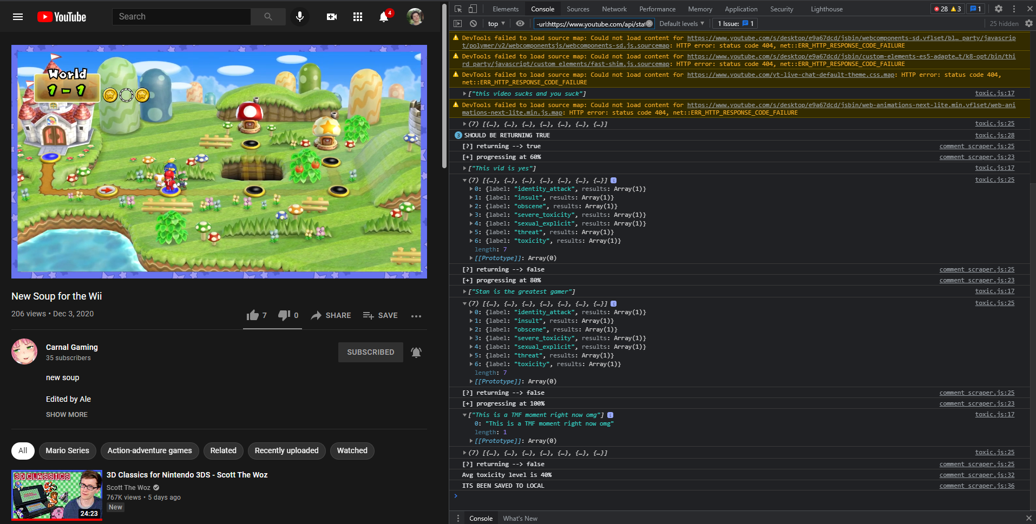
Task: Open the comment_scraper.js:36 source link
Action: (977, 486)
